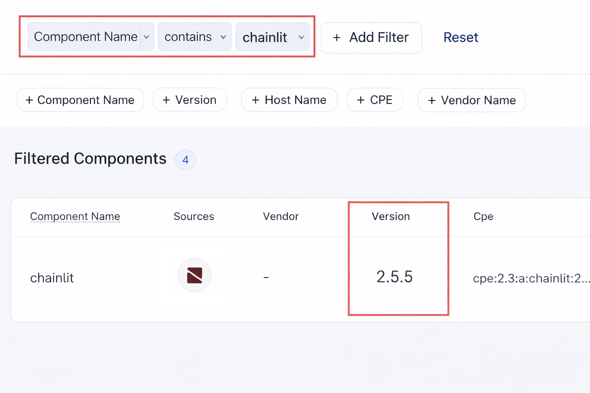
Task: Click the Filtered Components heading
Action: click(x=90, y=159)
